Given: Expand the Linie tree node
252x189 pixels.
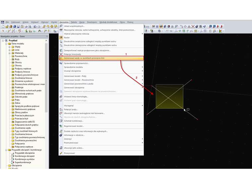Looking at the screenshot, I should (9, 50).
